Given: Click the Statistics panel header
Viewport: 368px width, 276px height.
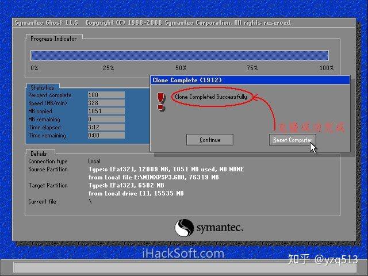Looking at the screenshot, I should (43, 87).
